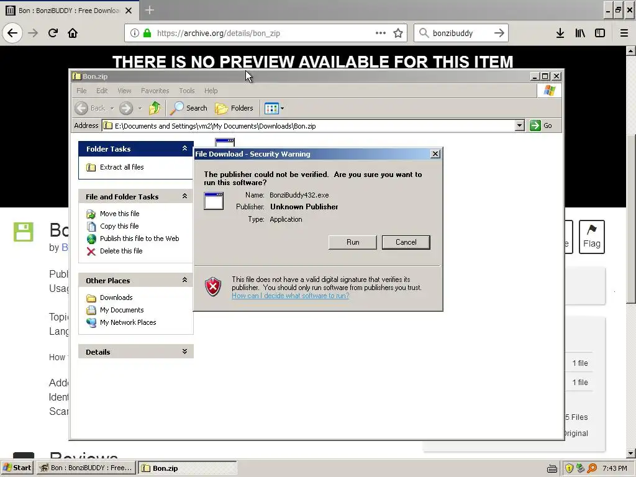Go to Firefox home page

(x=73, y=33)
